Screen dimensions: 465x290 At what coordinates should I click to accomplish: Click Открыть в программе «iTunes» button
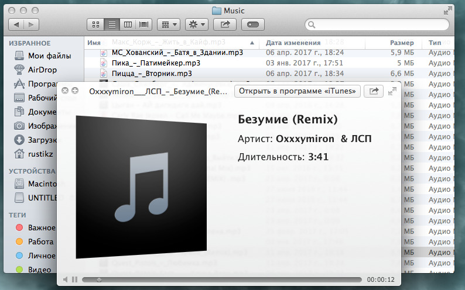(297, 91)
